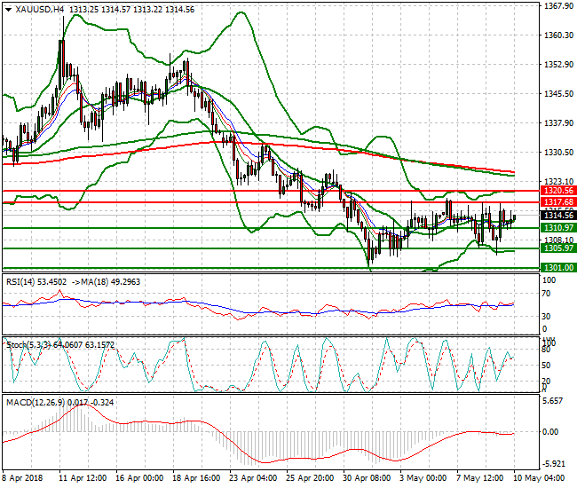Click the 11 Apr 12:00 time label
Screen dimensions: 577x488
pos(83,478)
